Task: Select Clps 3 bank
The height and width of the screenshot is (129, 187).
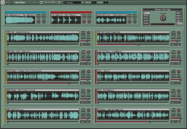Action: pos(179,18)
